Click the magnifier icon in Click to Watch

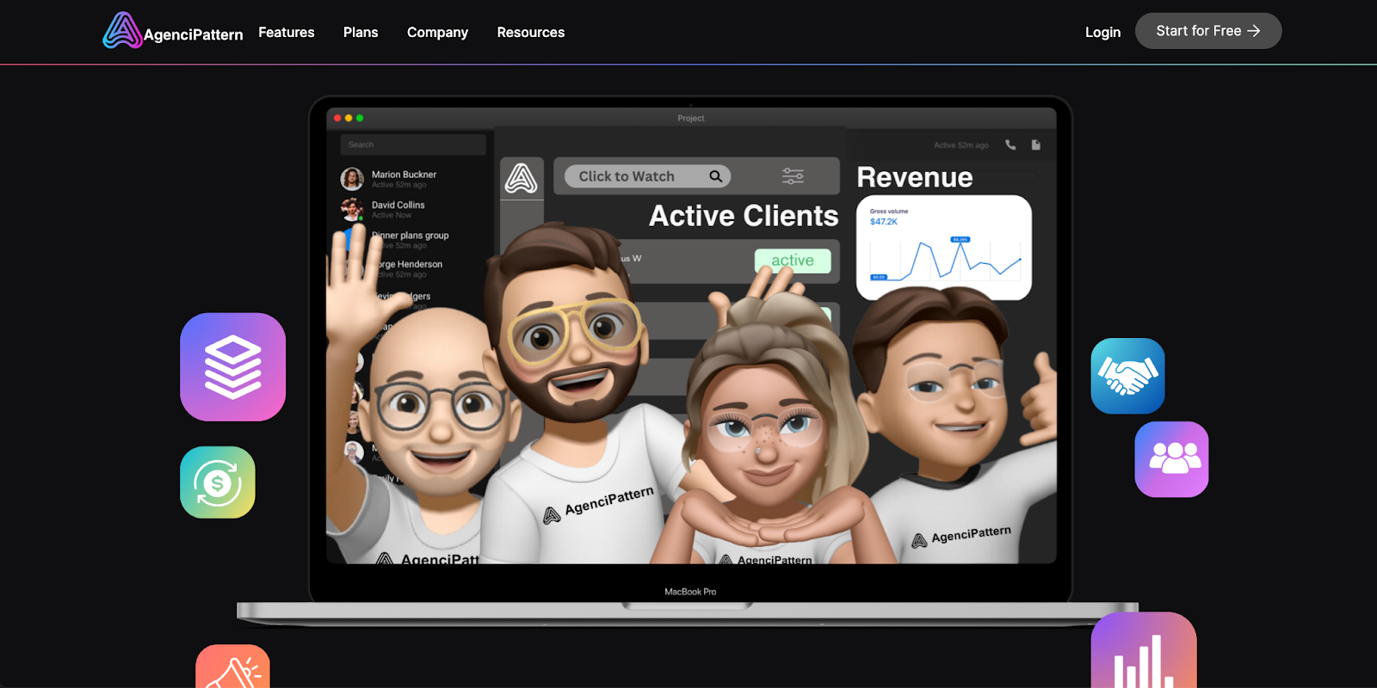pos(715,176)
